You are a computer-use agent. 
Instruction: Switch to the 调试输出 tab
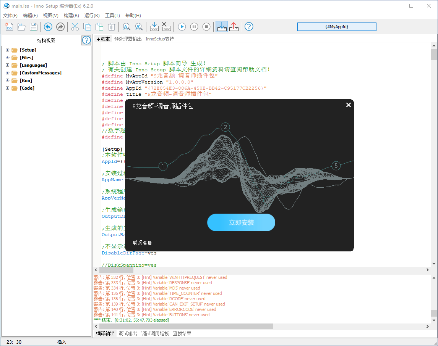pyautogui.click(x=128, y=333)
